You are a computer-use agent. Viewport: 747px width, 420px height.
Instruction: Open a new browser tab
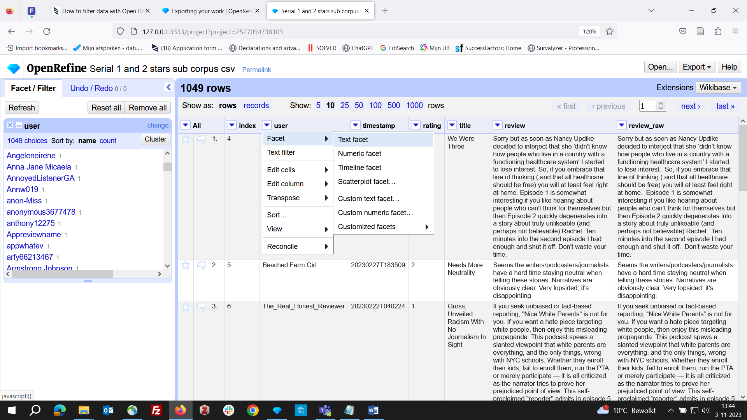[385, 11]
